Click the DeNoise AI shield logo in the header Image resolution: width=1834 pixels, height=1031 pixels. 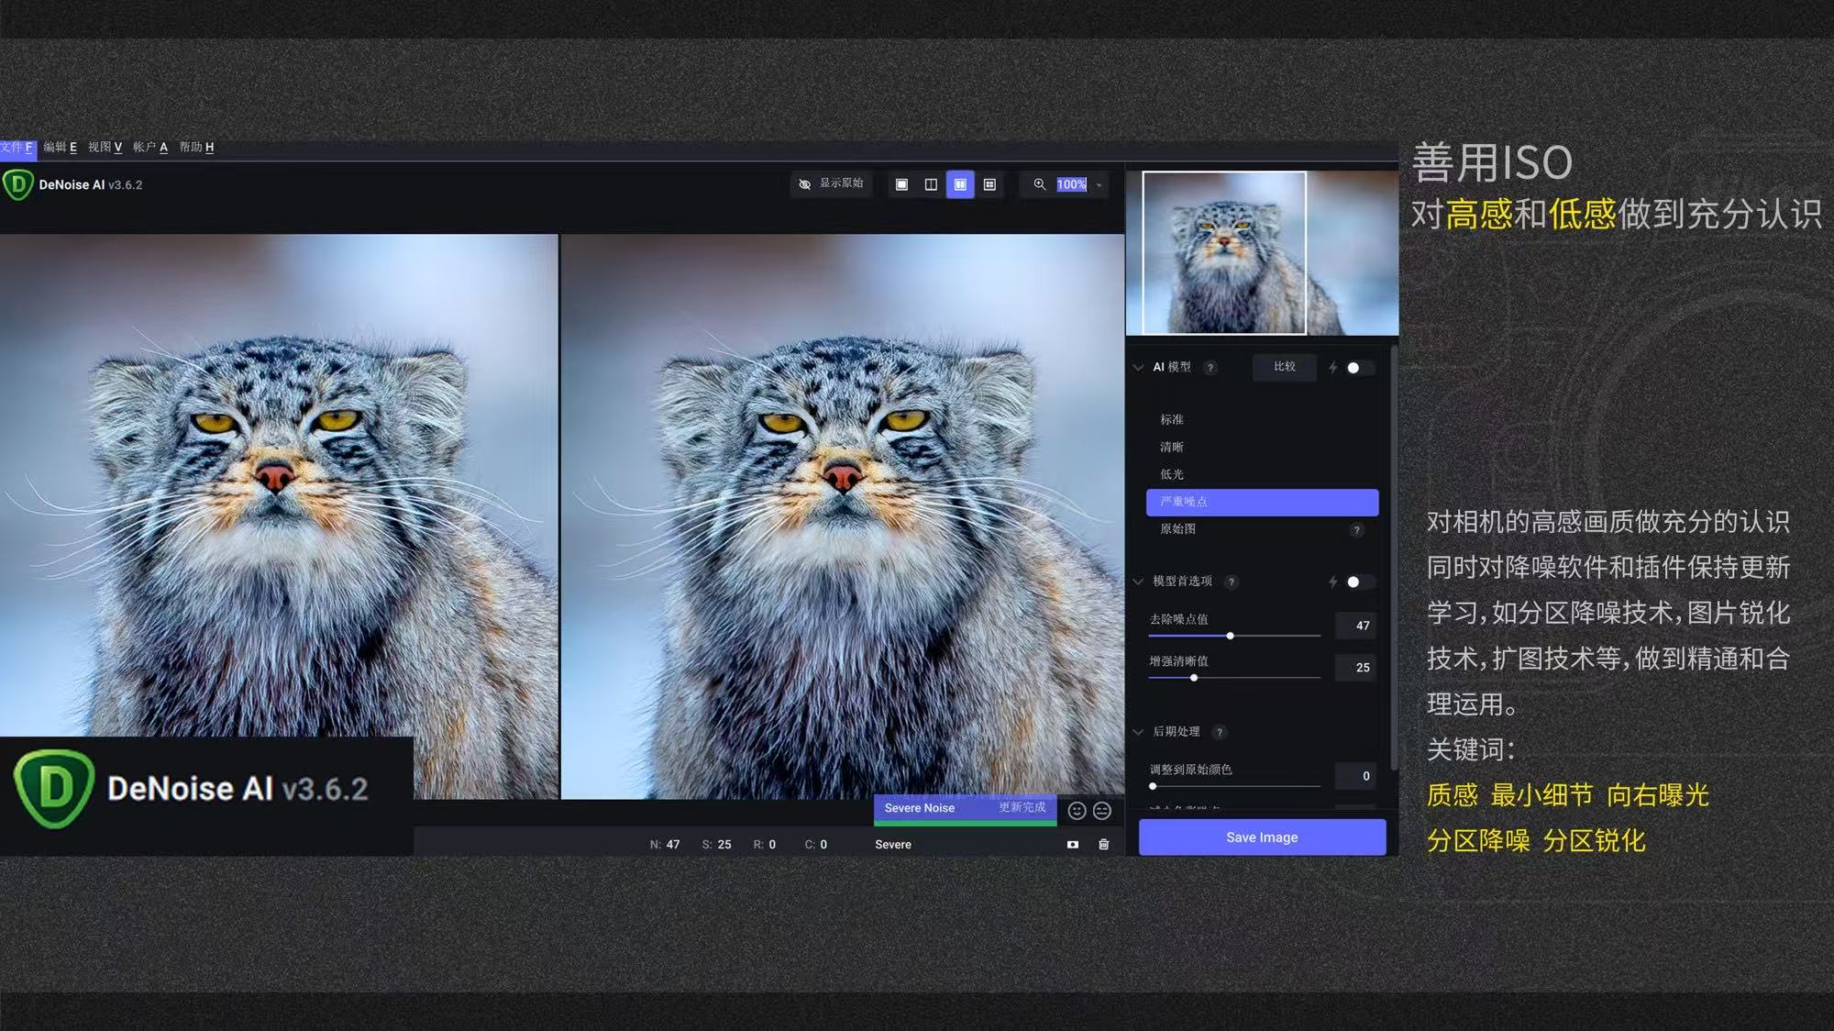pyautogui.click(x=17, y=184)
